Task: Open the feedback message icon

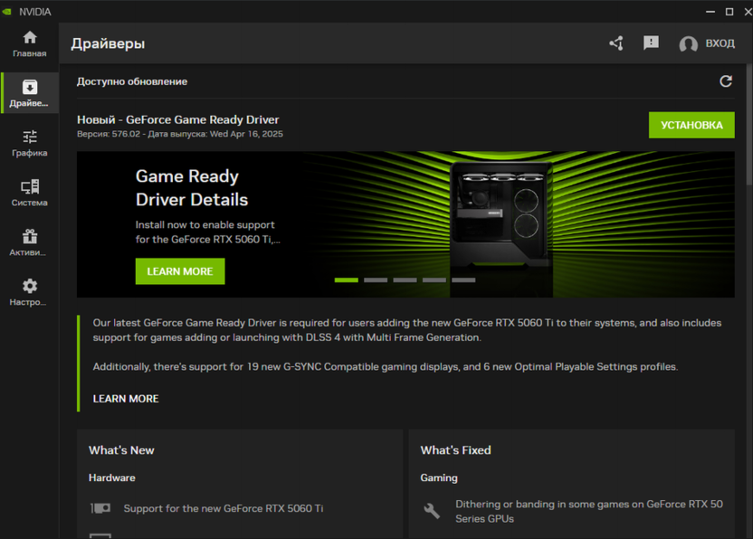Action: coord(652,43)
